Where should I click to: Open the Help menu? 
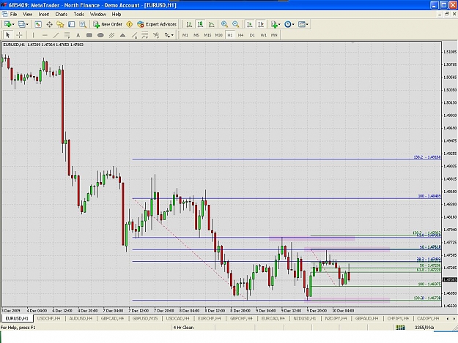coord(117,15)
